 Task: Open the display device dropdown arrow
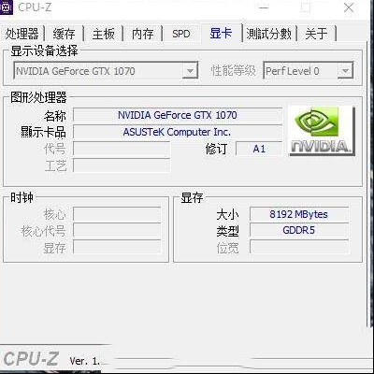(x=190, y=71)
